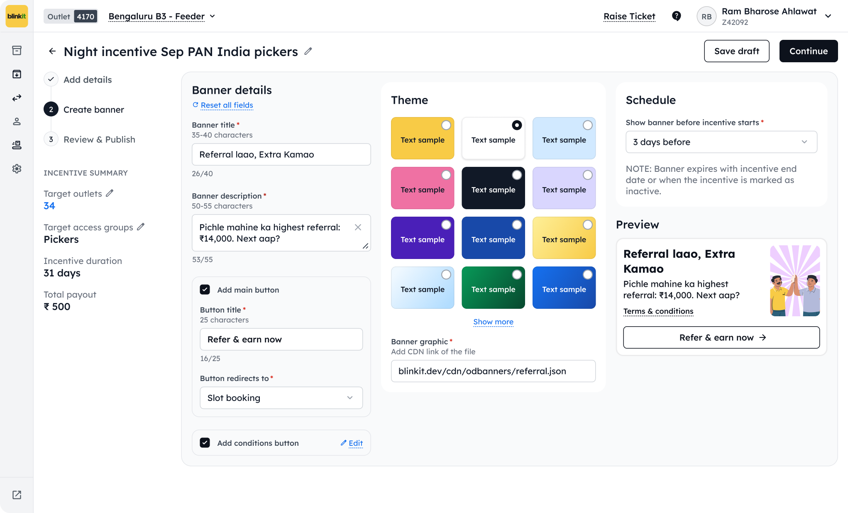Viewport: 848px width, 513px height.
Task: Open the transfer arrows sidebar icon
Action: pyautogui.click(x=17, y=98)
